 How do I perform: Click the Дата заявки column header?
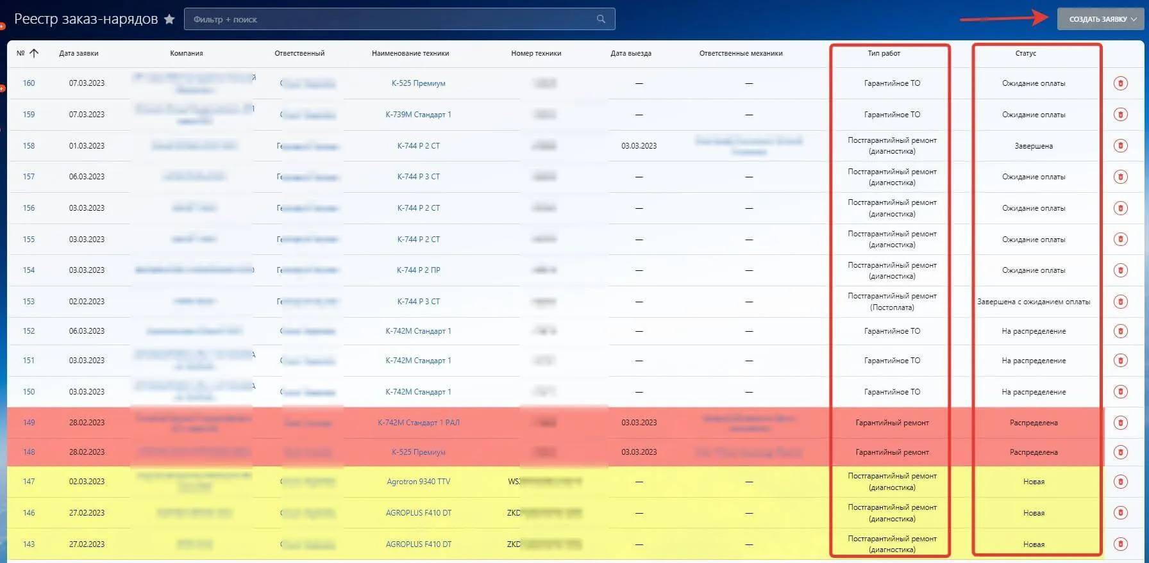click(79, 53)
